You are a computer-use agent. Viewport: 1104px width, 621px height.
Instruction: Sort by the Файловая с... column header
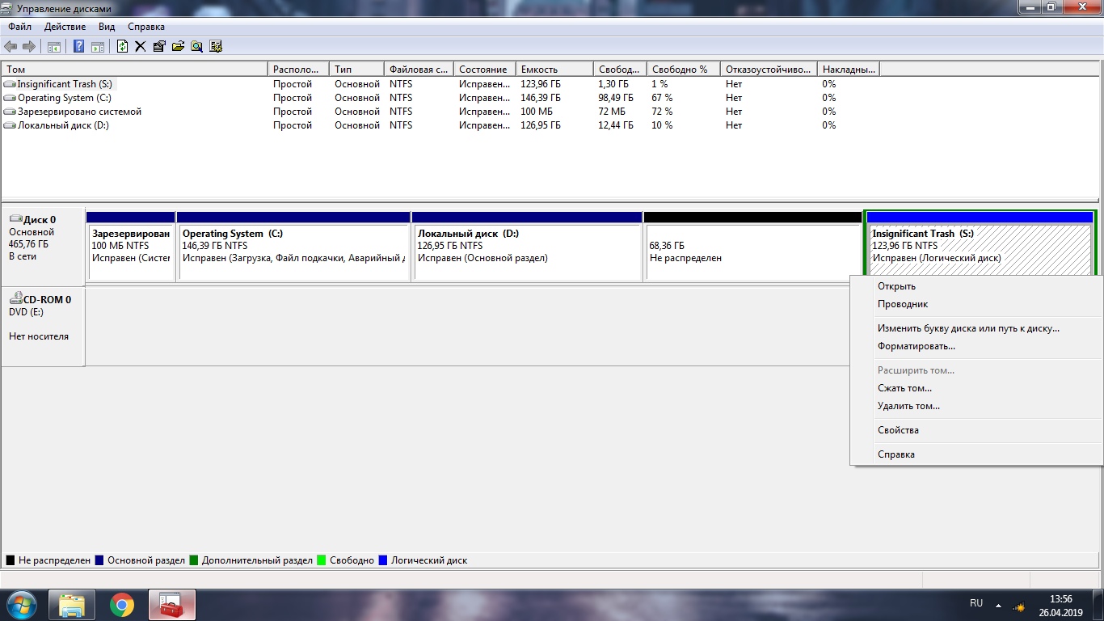coord(419,70)
